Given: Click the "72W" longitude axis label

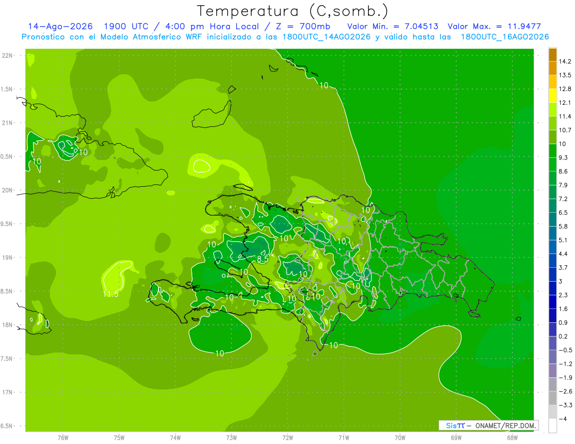Looking at the screenshot, I should click(287, 438).
